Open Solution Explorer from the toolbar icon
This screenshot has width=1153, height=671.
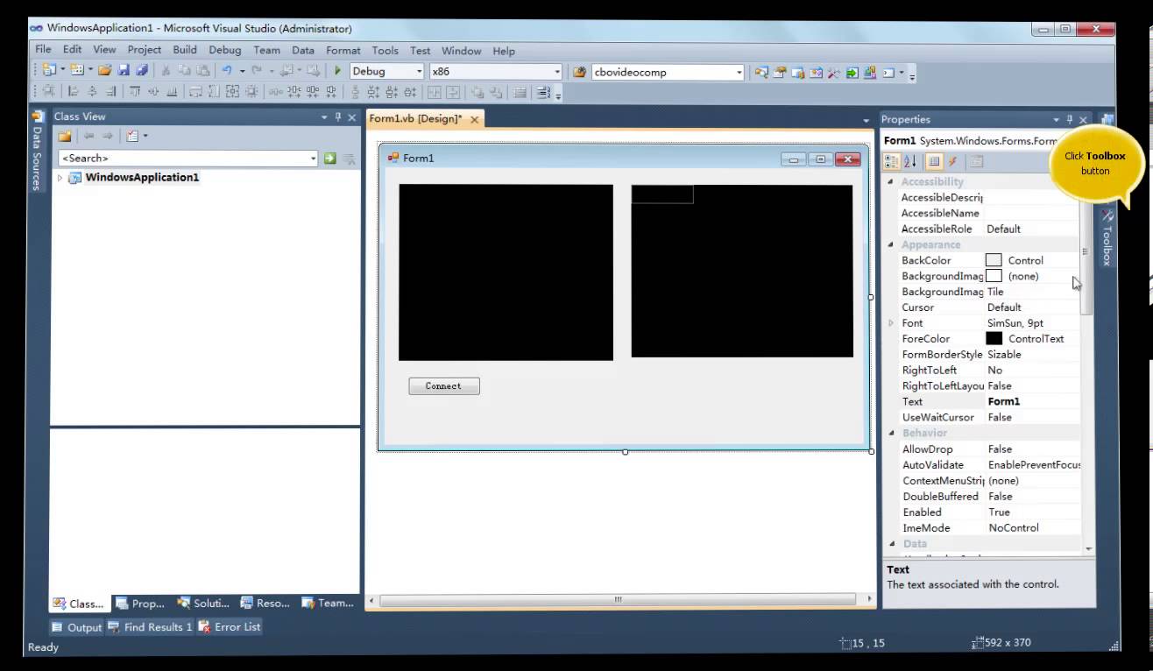761,72
